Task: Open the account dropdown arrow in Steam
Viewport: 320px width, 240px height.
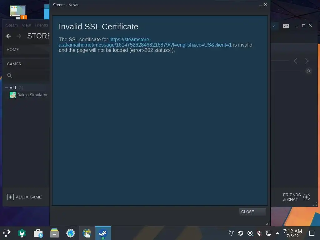Action: click(274, 26)
